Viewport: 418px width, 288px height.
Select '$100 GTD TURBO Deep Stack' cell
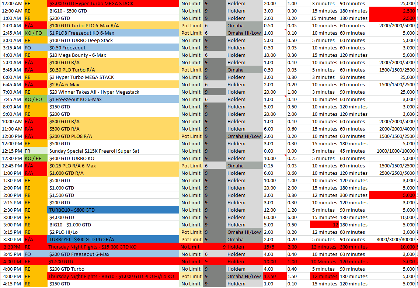[x=113, y=40]
